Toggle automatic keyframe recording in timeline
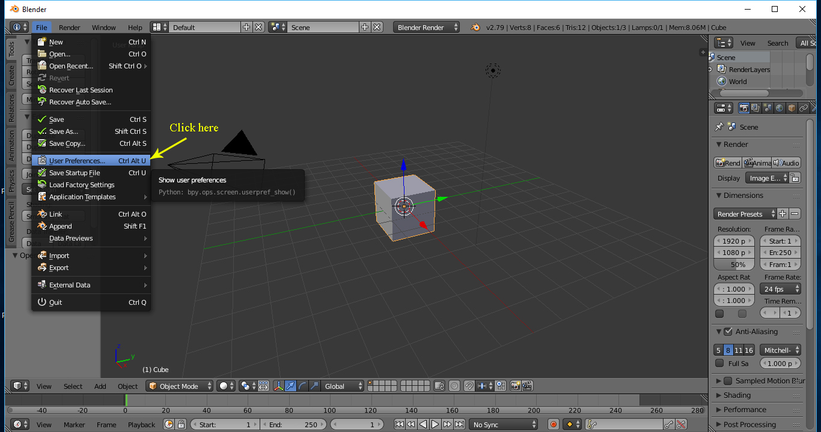 point(554,424)
